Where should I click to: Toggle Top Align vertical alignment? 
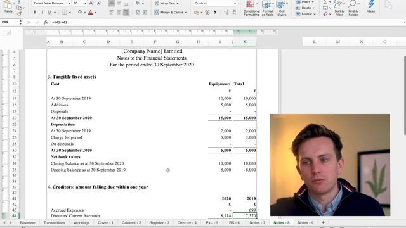[x=112, y=3]
